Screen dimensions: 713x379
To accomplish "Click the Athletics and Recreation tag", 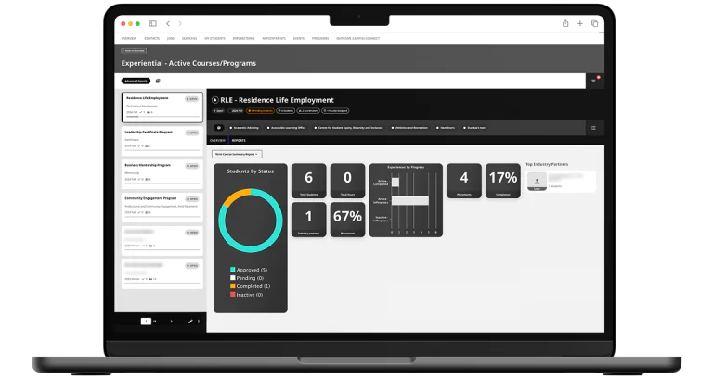I will [409, 128].
